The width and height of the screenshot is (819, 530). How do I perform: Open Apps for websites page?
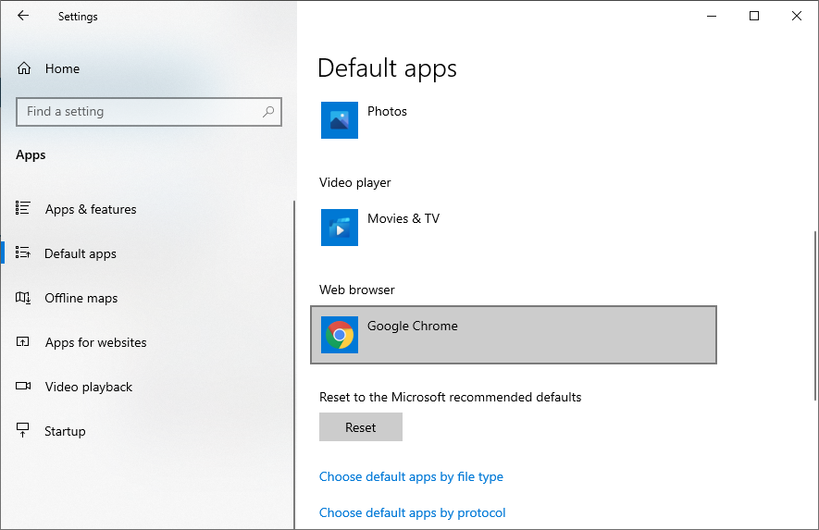pyautogui.click(x=95, y=342)
